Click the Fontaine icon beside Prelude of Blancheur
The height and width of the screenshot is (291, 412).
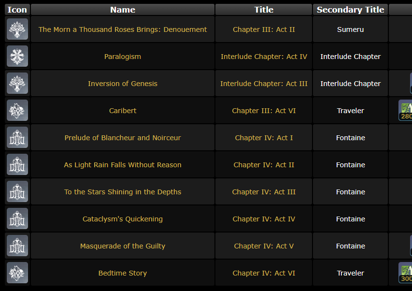click(17, 137)
